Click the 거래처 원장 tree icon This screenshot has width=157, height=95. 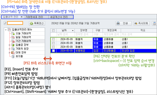click(13, 49)
